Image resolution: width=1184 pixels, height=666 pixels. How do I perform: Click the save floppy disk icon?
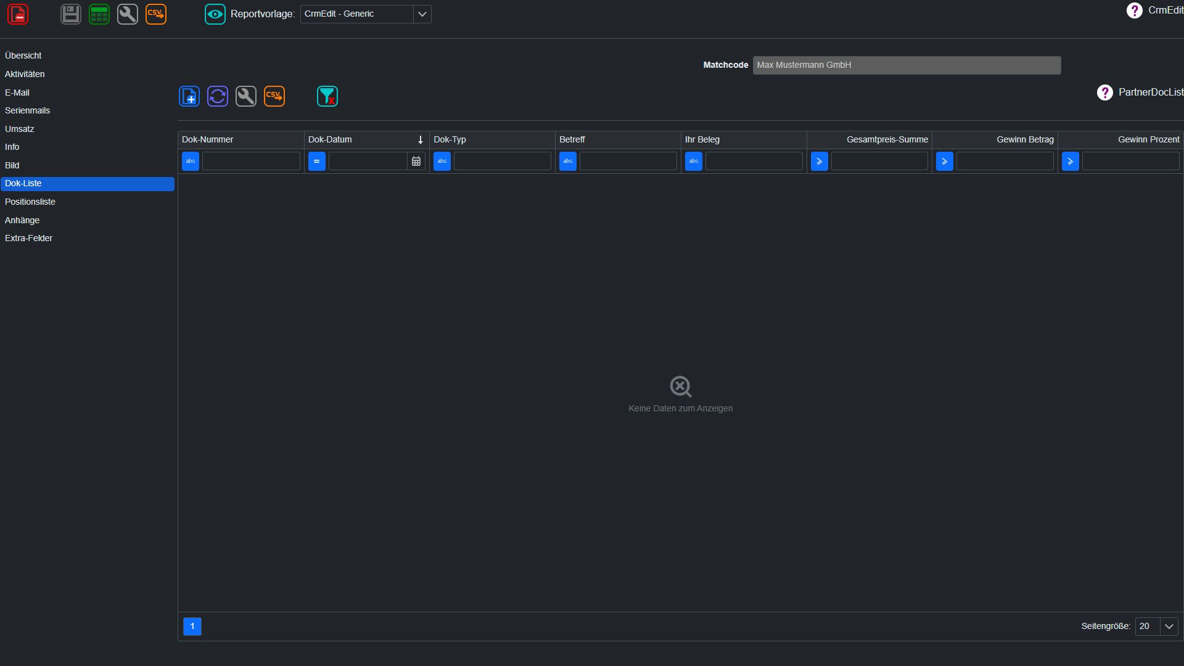(71, 14)
